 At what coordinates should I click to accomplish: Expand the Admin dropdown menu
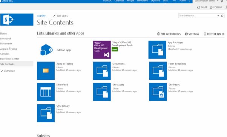click(x=189, y=1)
